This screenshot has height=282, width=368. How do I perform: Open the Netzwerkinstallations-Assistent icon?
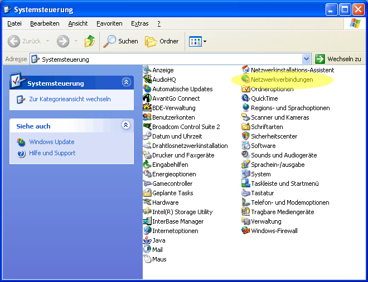246,70
